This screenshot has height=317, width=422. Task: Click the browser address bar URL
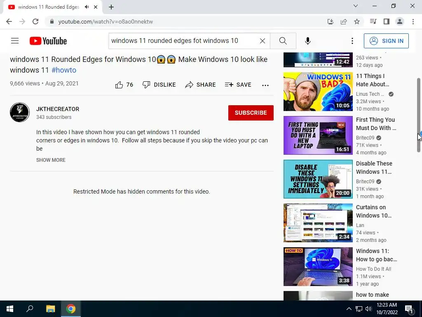[x=105, y=21]
